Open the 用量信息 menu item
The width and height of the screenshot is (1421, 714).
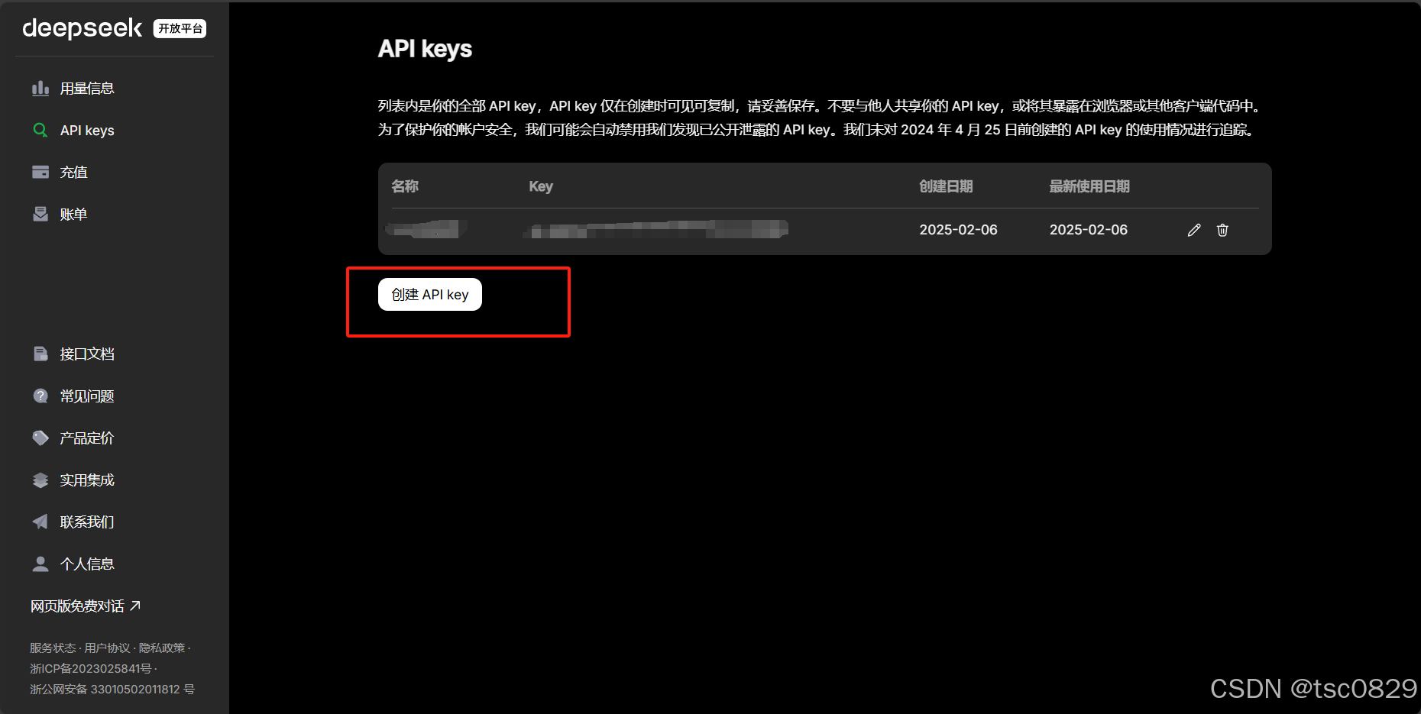tap(87, 89)
